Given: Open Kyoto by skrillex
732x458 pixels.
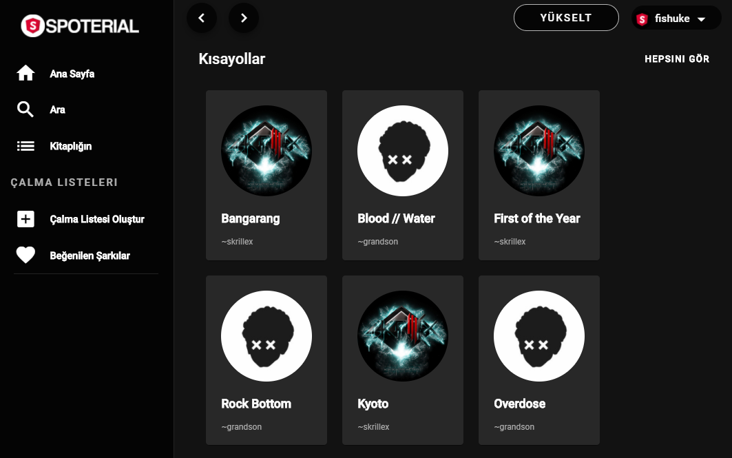Looking at the screenshot, I should click(x=402, y=360).
